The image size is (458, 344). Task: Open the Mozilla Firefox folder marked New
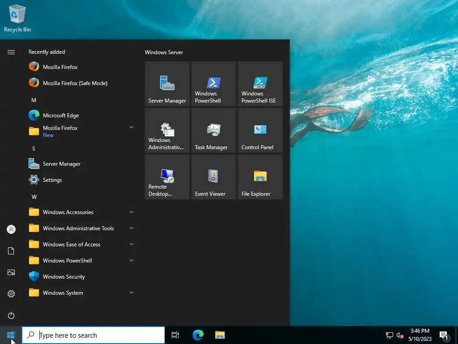(82, 131)
